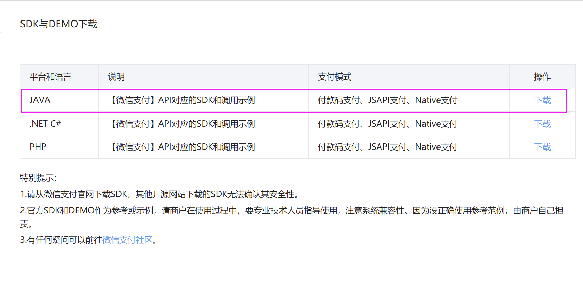Click the .NET C# row payment modes cell
Screen dimensions: 583x281
pos(409,124)
